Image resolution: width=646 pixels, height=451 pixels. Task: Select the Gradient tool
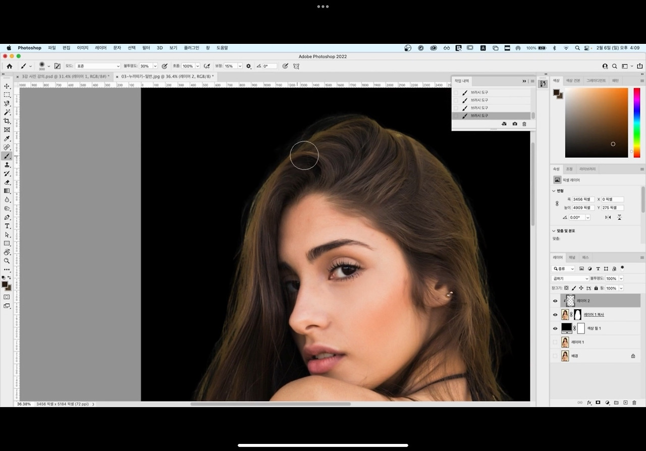(7, 191)
